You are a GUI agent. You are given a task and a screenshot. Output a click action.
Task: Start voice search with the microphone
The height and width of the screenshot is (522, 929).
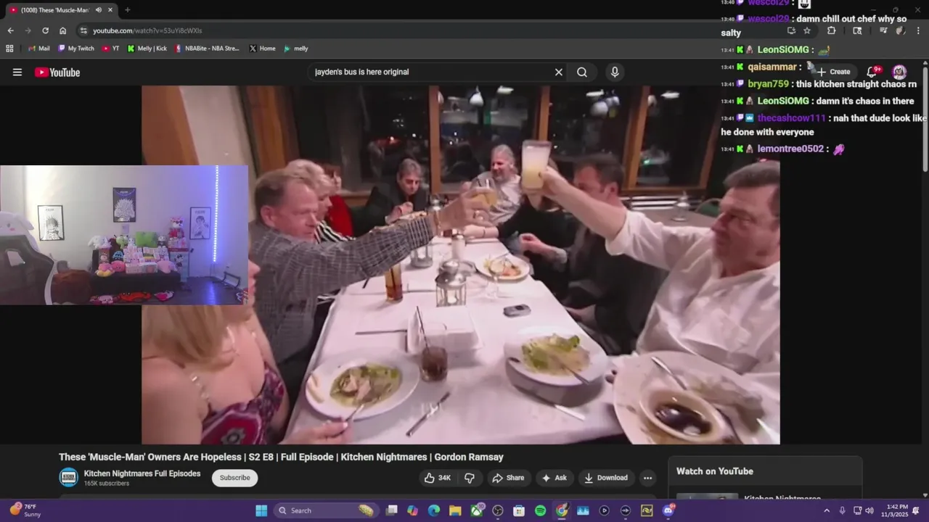pyautogui.click(x=615, y=72)
